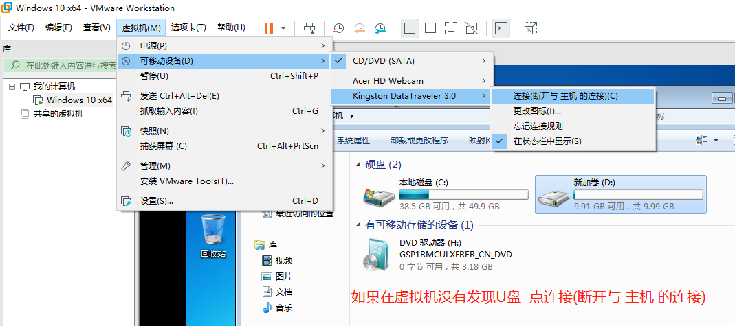Click 系统属性 in the Explorer toolbar
This screenshot has height=326, width=735.
click(x=353, y=140)
